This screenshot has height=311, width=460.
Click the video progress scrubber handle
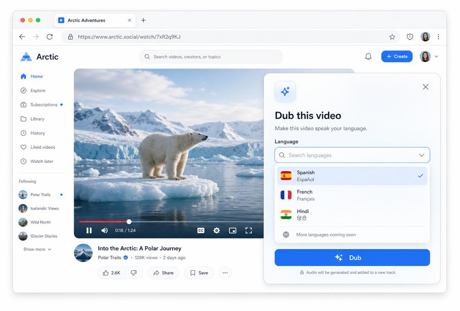tap(129, 222)
